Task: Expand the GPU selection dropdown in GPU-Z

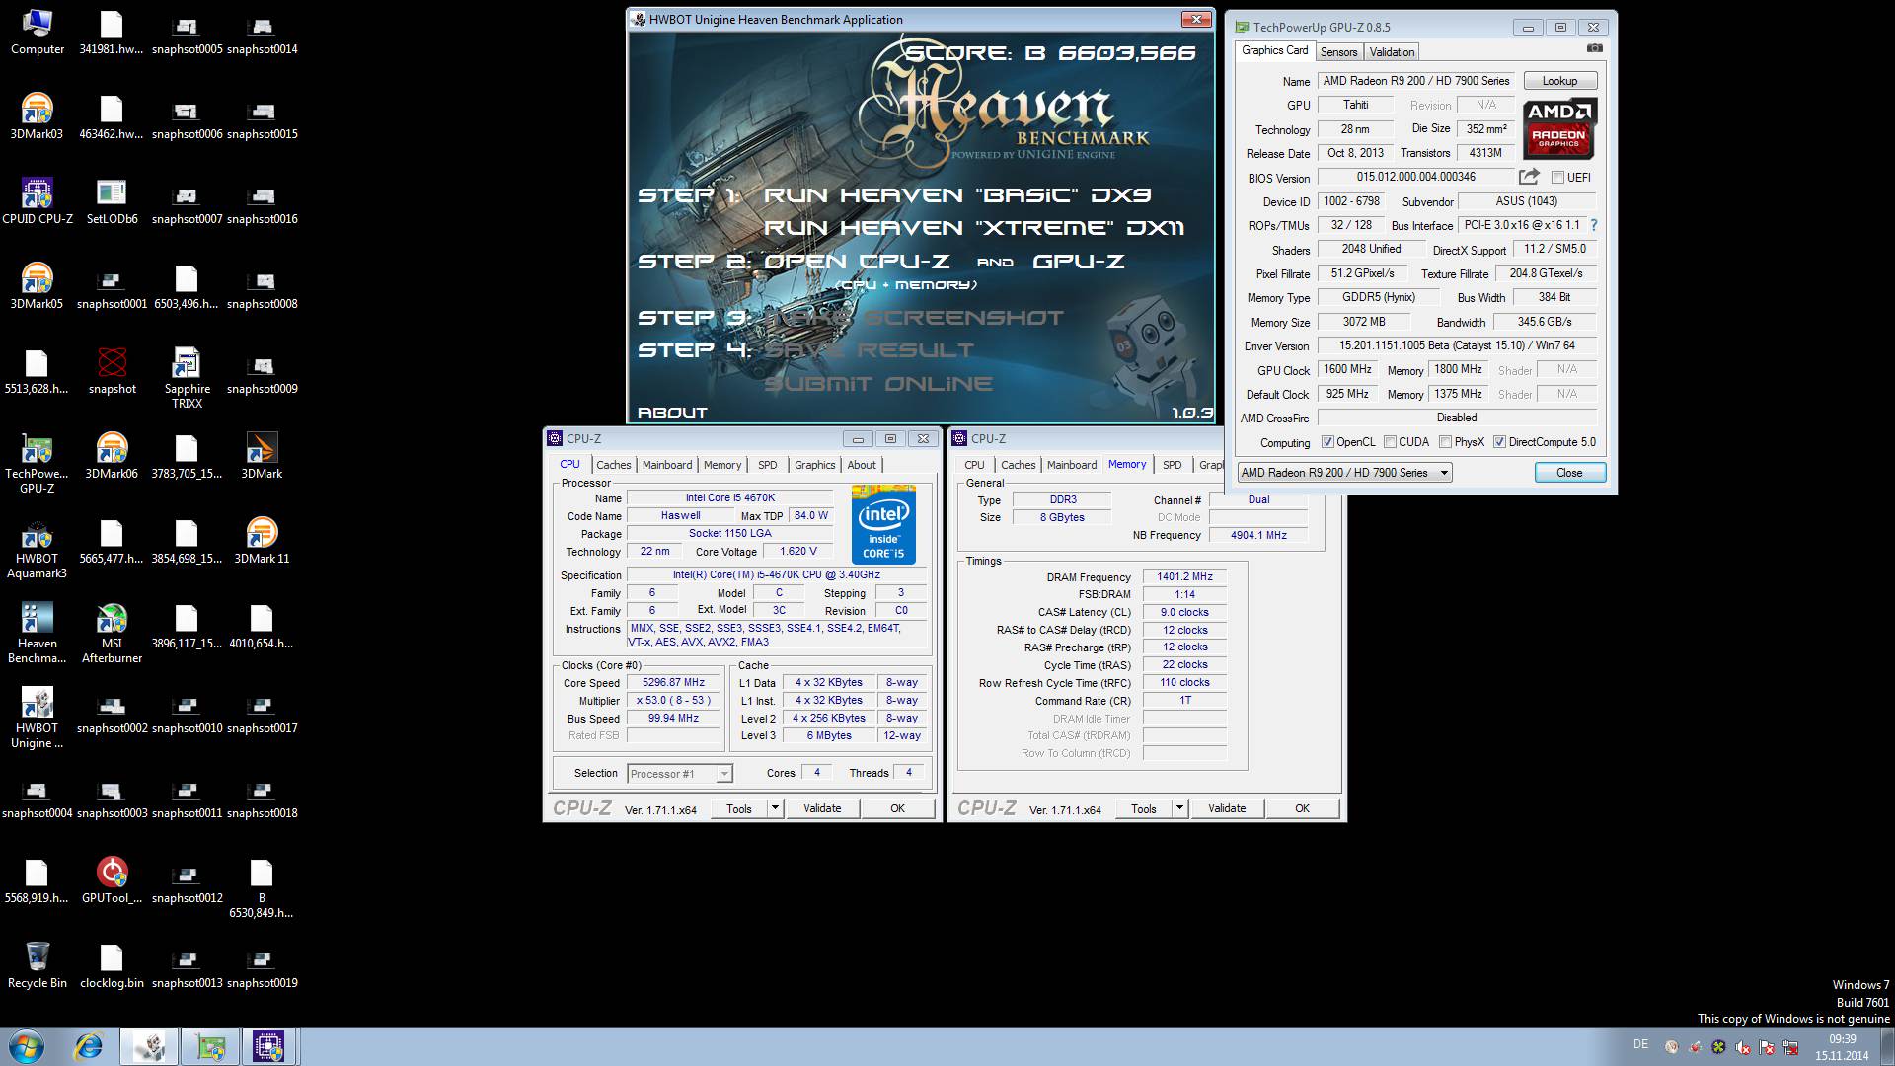Action: (x=1444, y=473)
